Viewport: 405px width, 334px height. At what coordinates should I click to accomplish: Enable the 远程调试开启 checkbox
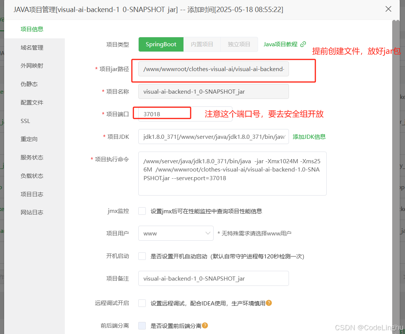tap(142, 303)
